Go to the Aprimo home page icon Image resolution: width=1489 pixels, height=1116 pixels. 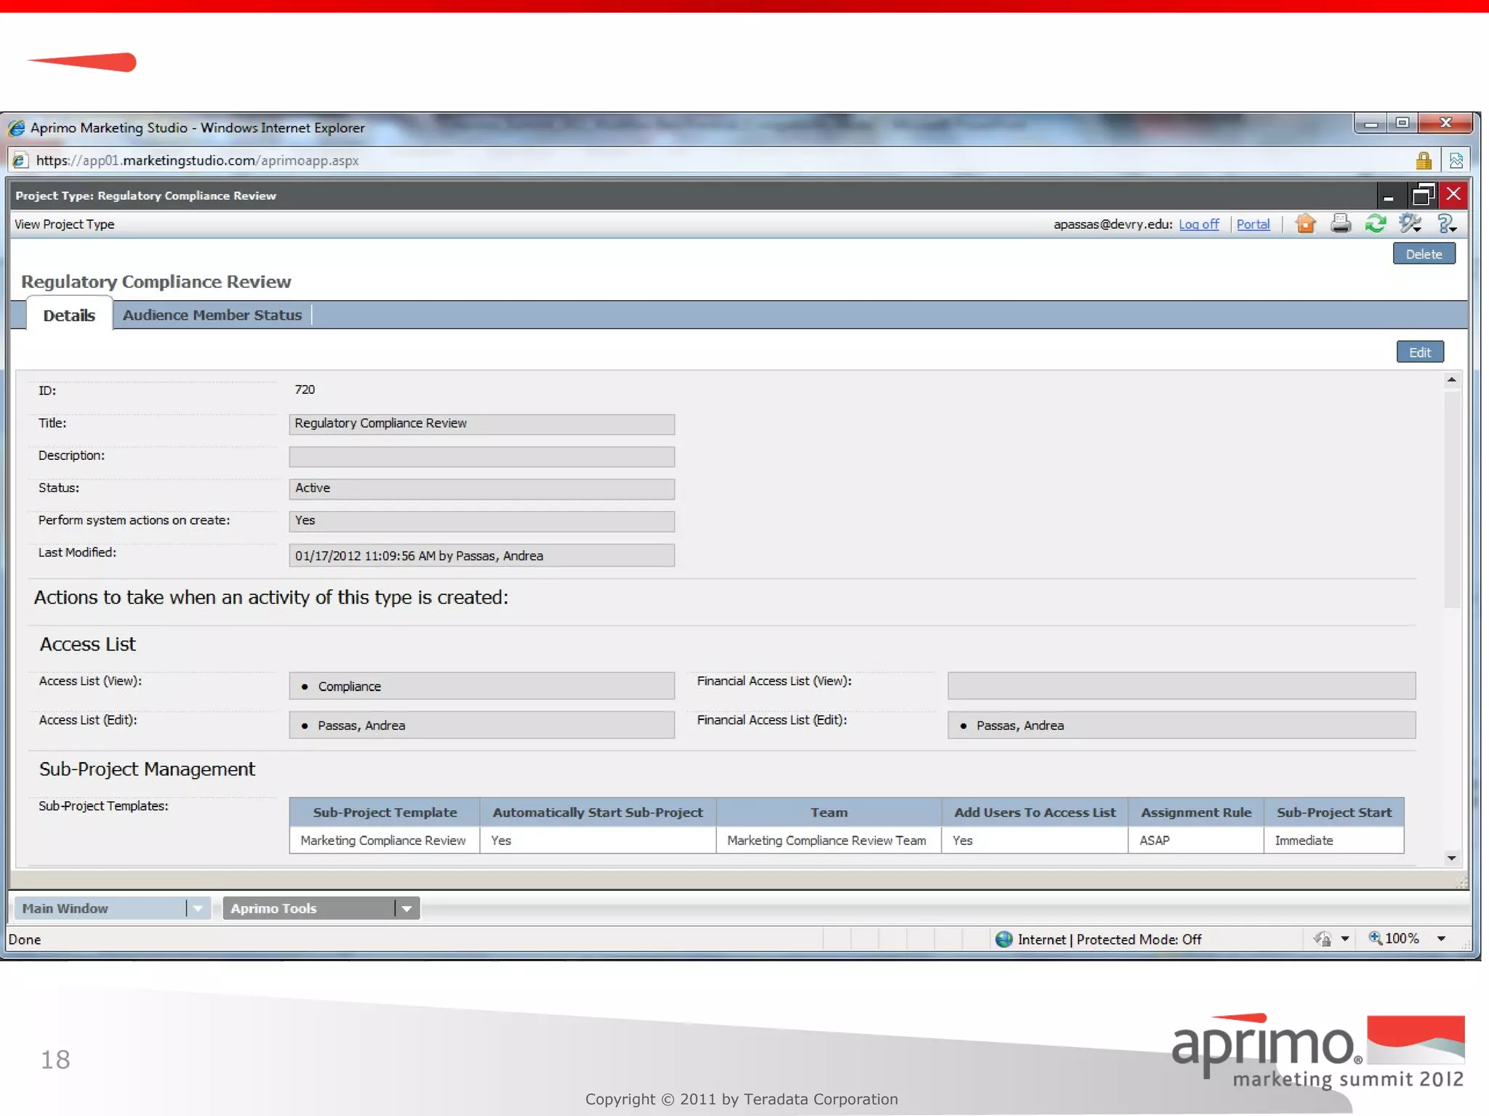pos(1305,224)
